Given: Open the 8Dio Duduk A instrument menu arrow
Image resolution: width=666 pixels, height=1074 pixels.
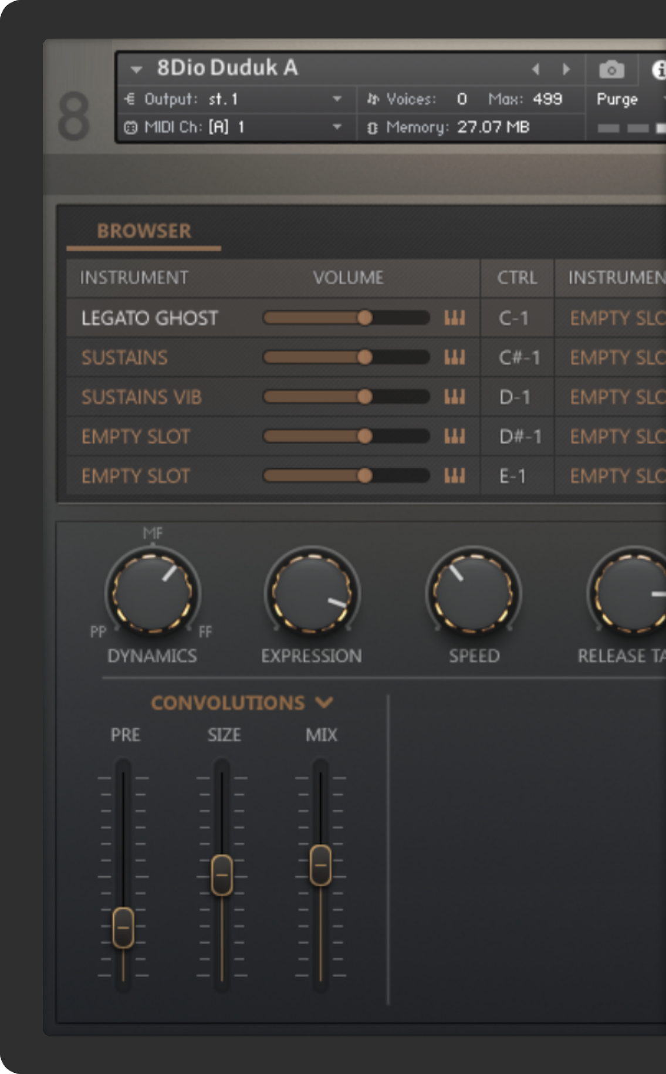Looking at the screenshot, I should [136, 70].
